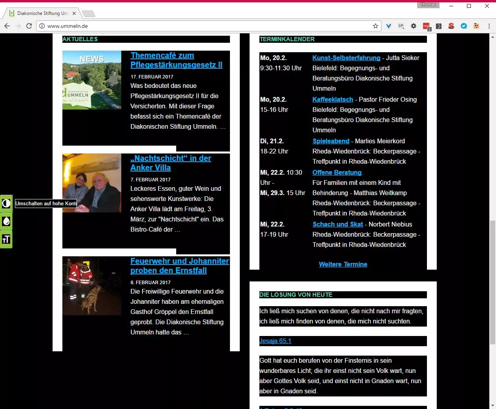Select the Diakonische Stiftung Ummeln tab

pos(42,13)
